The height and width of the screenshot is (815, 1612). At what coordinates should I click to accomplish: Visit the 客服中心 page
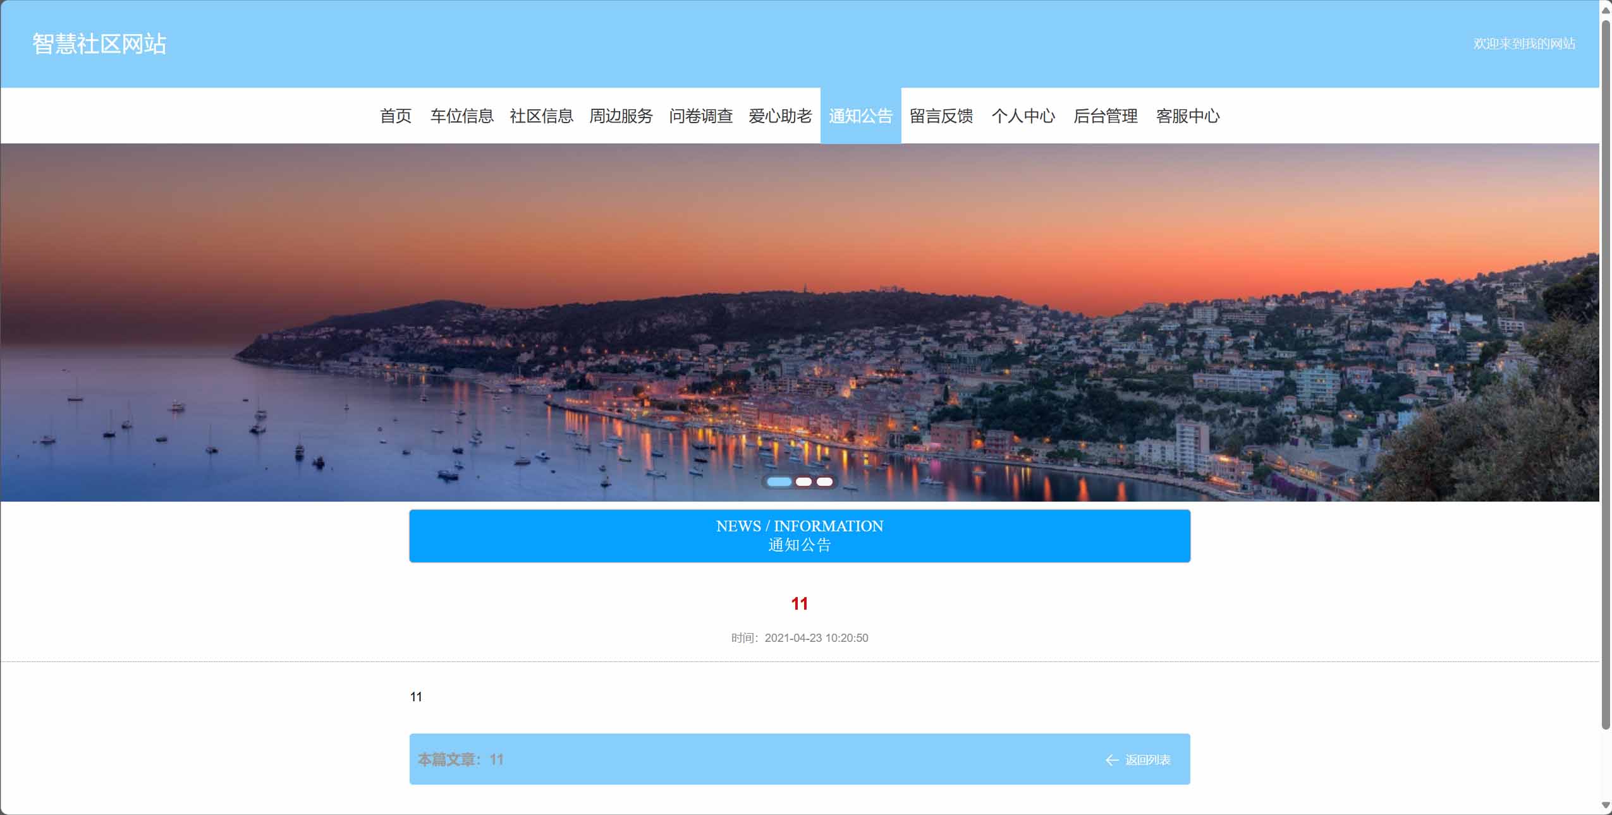(x=1187, y=116)
